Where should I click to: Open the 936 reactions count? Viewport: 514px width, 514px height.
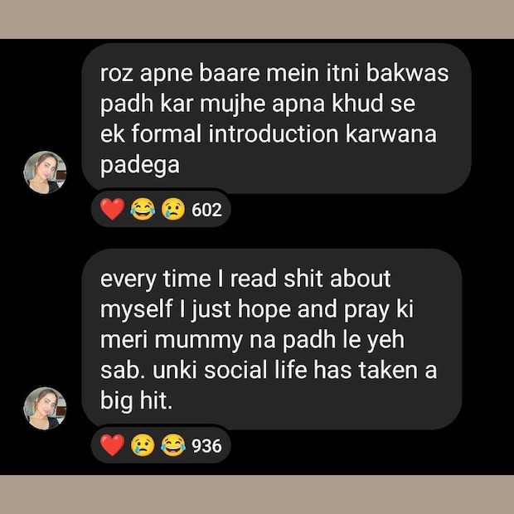coord(206,446)
